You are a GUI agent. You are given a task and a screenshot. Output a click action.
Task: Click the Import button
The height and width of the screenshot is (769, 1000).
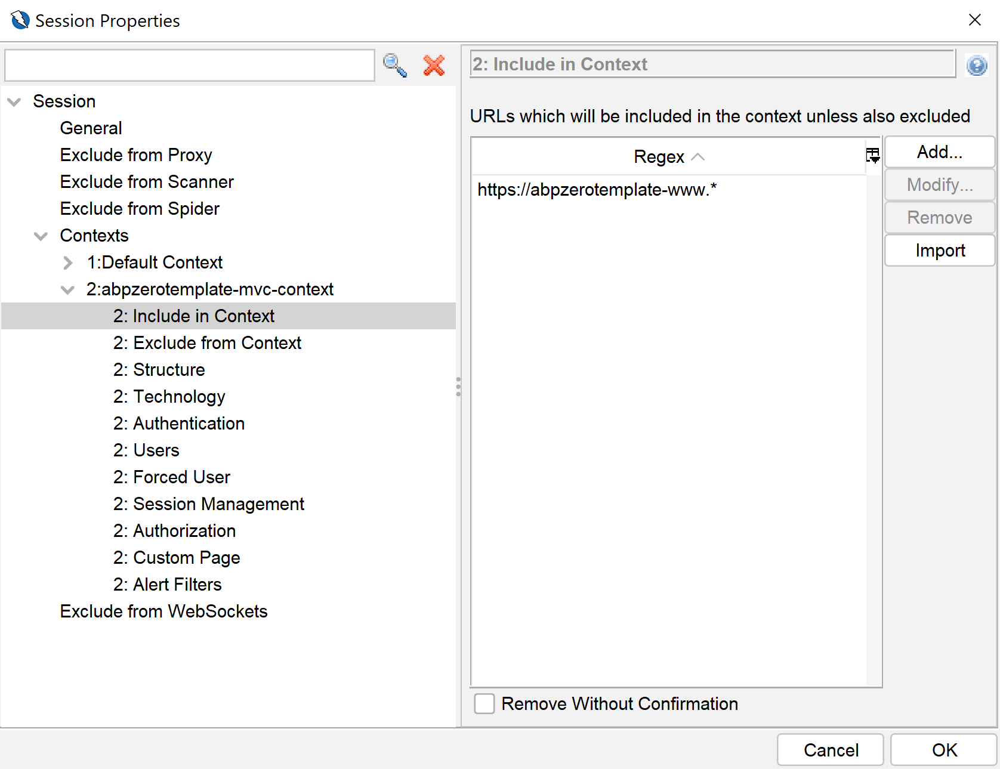[x=940, y=251]
